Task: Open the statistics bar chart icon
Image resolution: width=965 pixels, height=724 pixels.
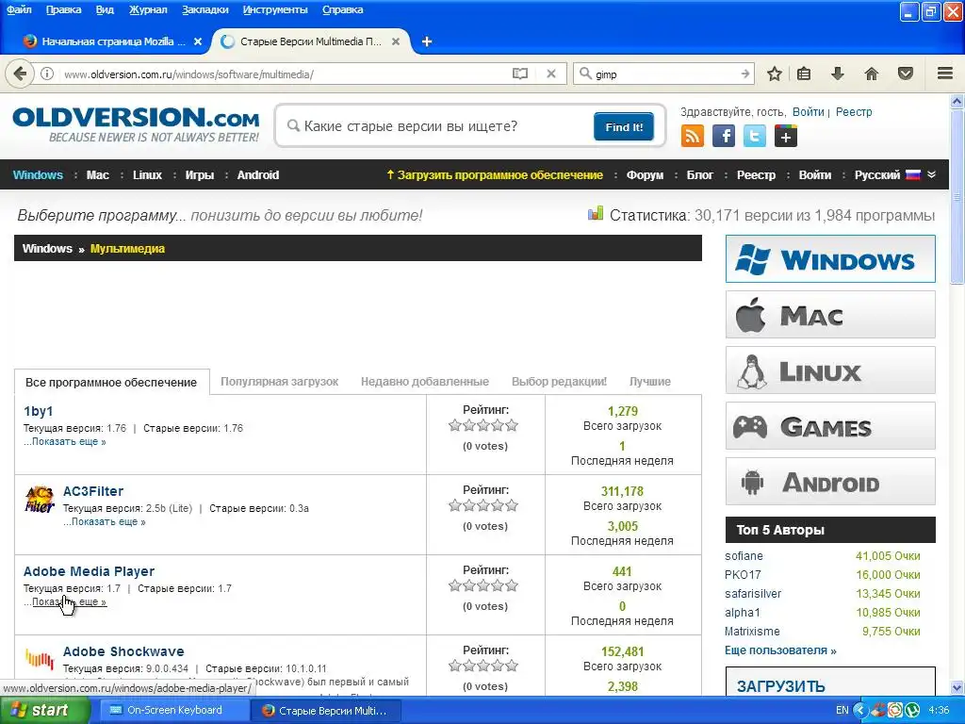Action: (596, 214)
